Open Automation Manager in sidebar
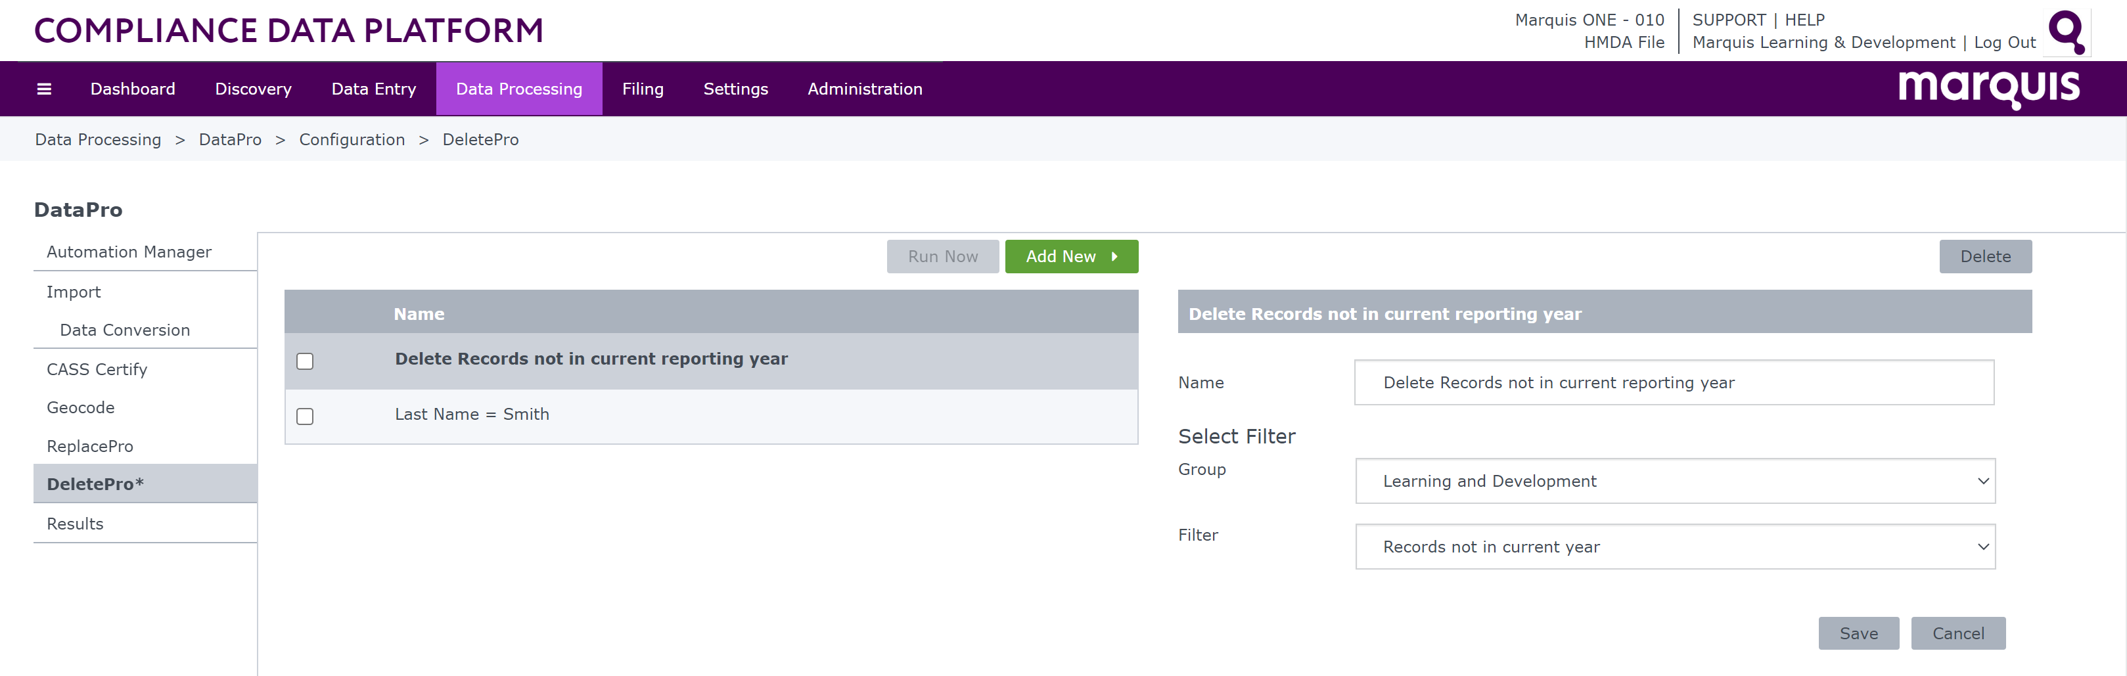The image size is (2127, 676). 145,252
